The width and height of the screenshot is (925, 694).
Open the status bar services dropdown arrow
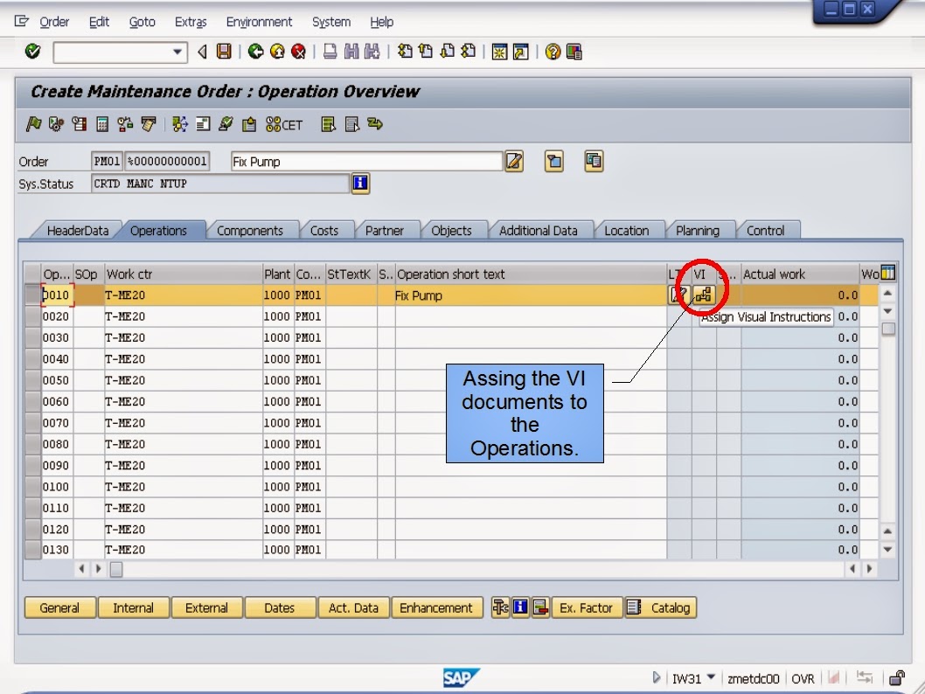tap(657, 677)
